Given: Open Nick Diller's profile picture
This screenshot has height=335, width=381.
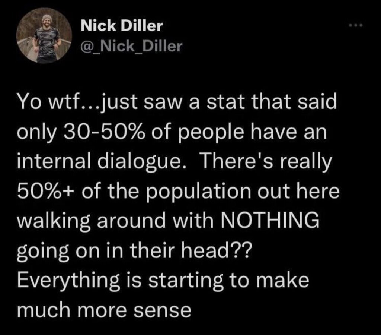Looking at the screenshot, I should 44,35.
